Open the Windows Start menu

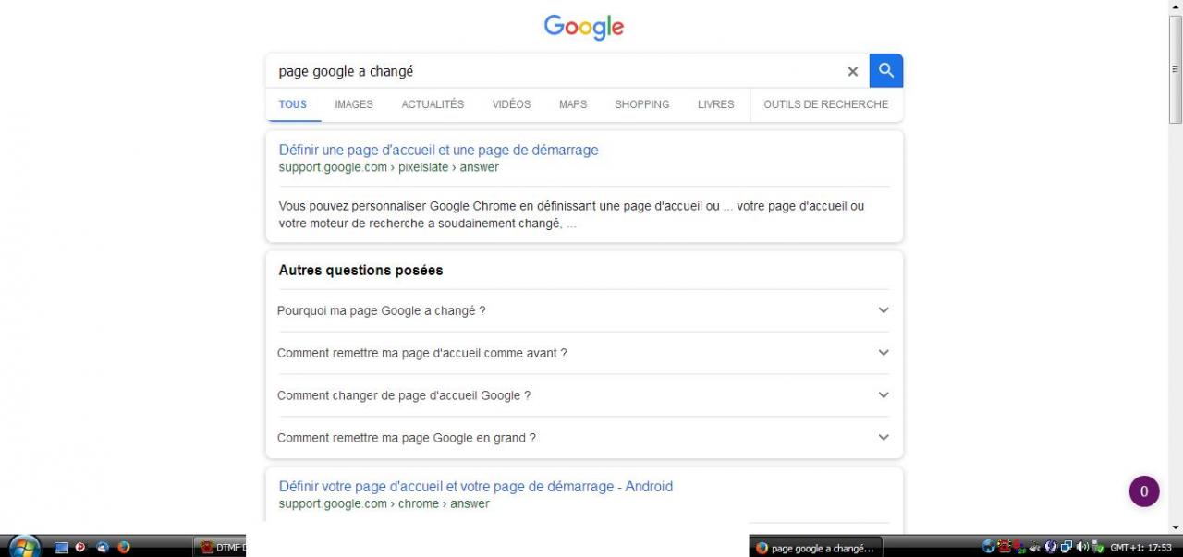pyautogui.click(x=22, y=547)
